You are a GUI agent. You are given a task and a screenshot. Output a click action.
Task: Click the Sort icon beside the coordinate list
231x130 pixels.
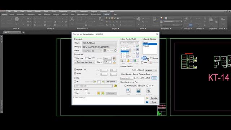138,46
